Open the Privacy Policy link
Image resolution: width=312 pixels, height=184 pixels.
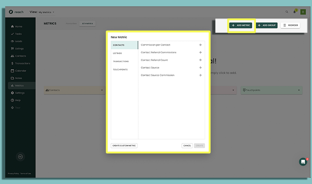pos(13,173)
